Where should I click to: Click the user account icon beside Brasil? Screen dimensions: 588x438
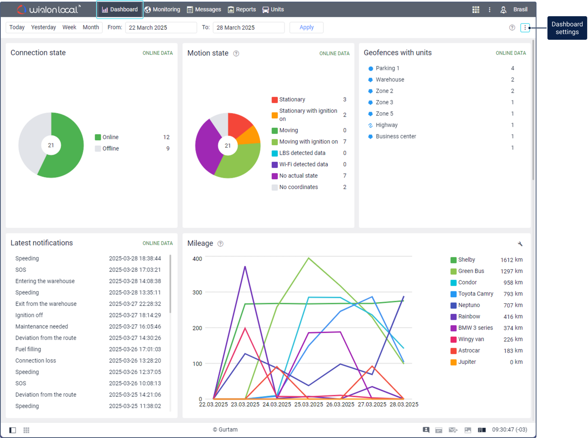[503, 10]
